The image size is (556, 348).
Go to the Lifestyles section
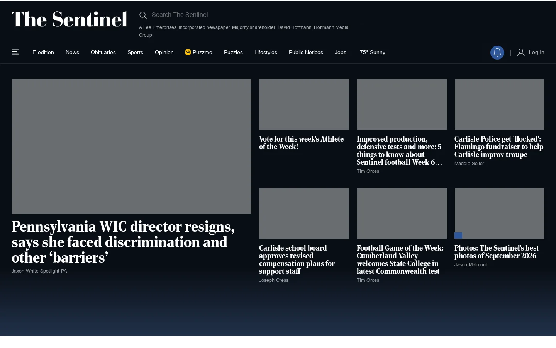coord(266,52)
